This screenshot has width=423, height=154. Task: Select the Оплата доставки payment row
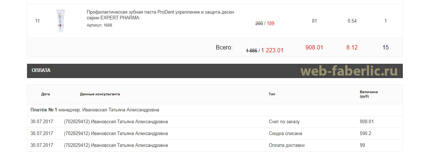click(215, 145)
